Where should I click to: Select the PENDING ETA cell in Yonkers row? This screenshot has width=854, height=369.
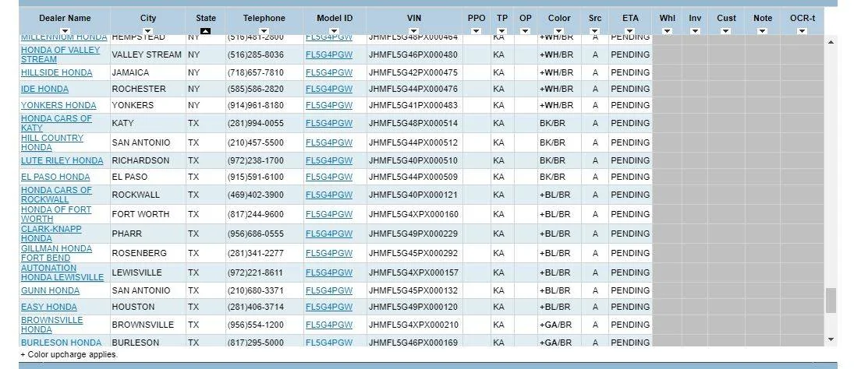[630, 105]
